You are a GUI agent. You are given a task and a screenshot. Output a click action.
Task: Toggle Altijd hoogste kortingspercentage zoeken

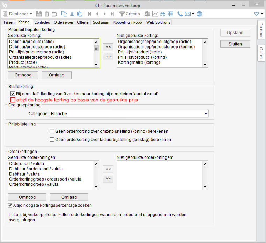click(x=10, y=205)
